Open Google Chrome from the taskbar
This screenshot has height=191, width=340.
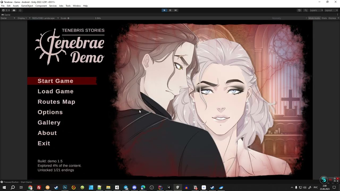coord(30,188)
